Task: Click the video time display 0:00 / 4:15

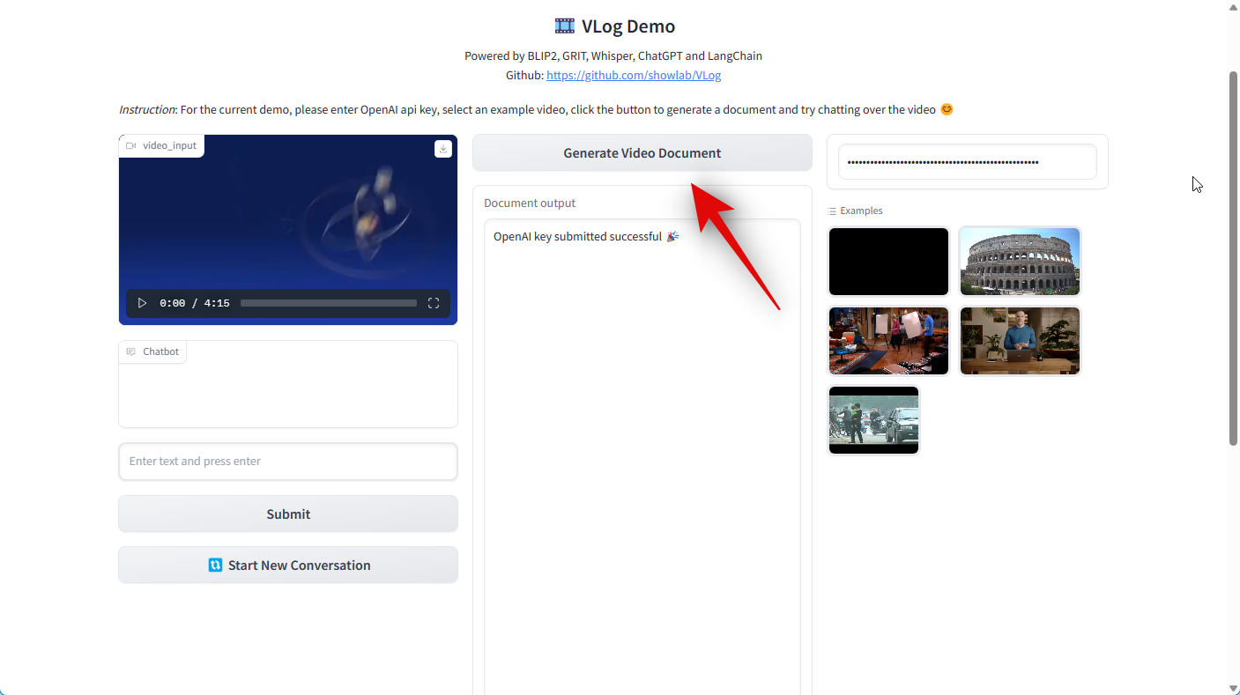Action: pyautogui.click(x=195, y=303)
